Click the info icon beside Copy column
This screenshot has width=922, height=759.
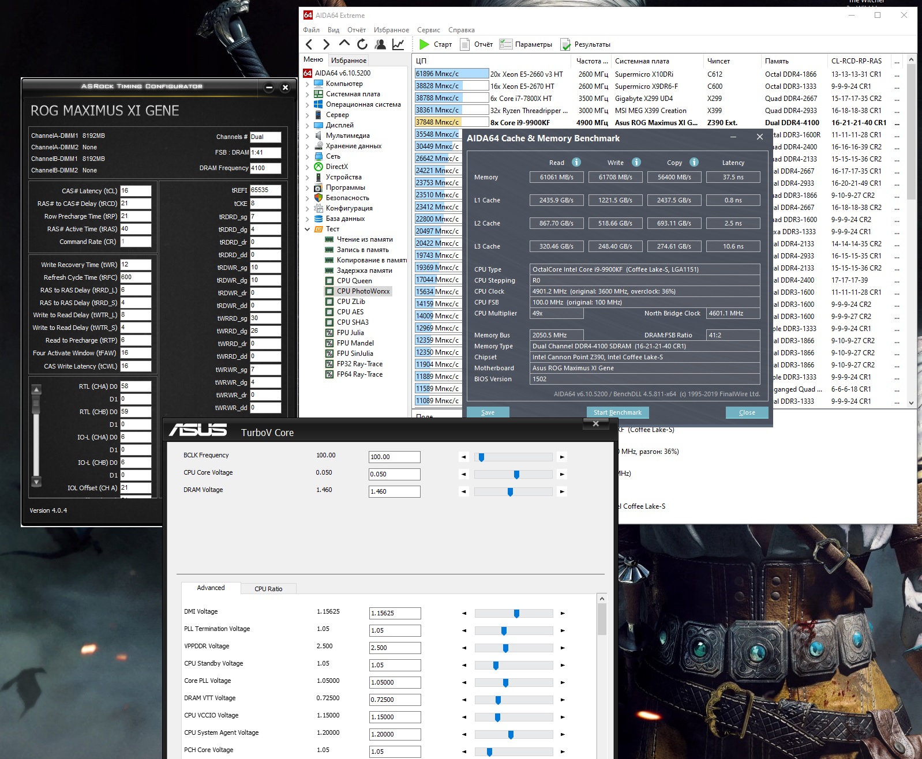(694, 163)
